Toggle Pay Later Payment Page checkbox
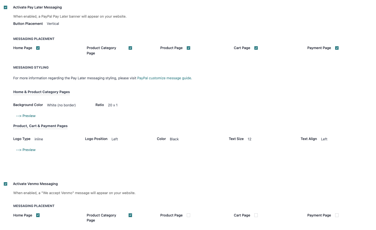 tap(337, 48)
